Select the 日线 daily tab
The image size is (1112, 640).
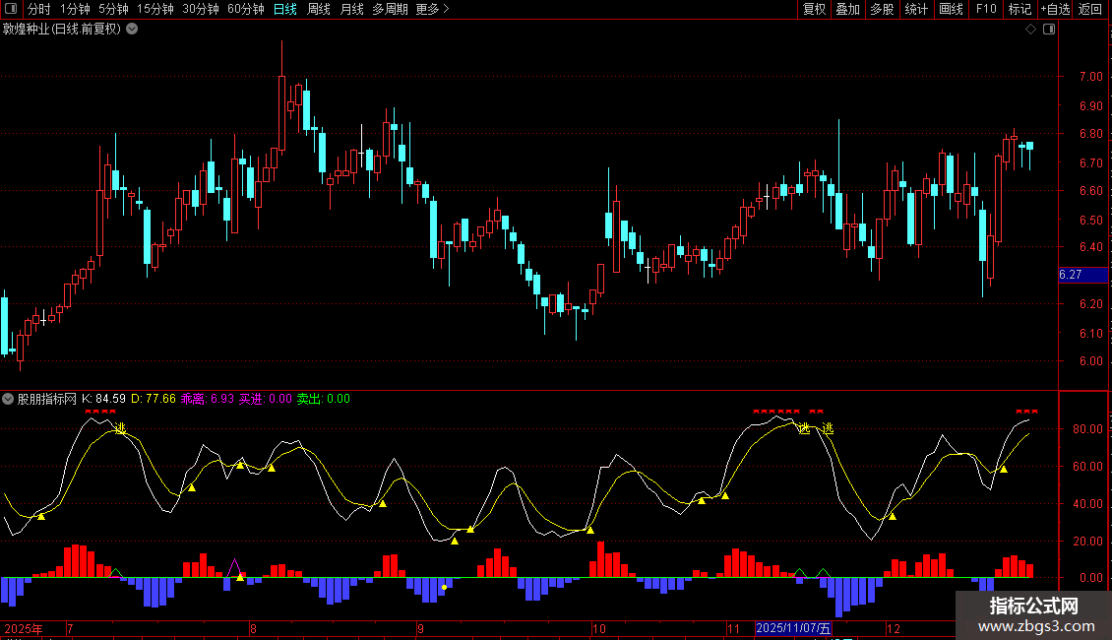285,9
